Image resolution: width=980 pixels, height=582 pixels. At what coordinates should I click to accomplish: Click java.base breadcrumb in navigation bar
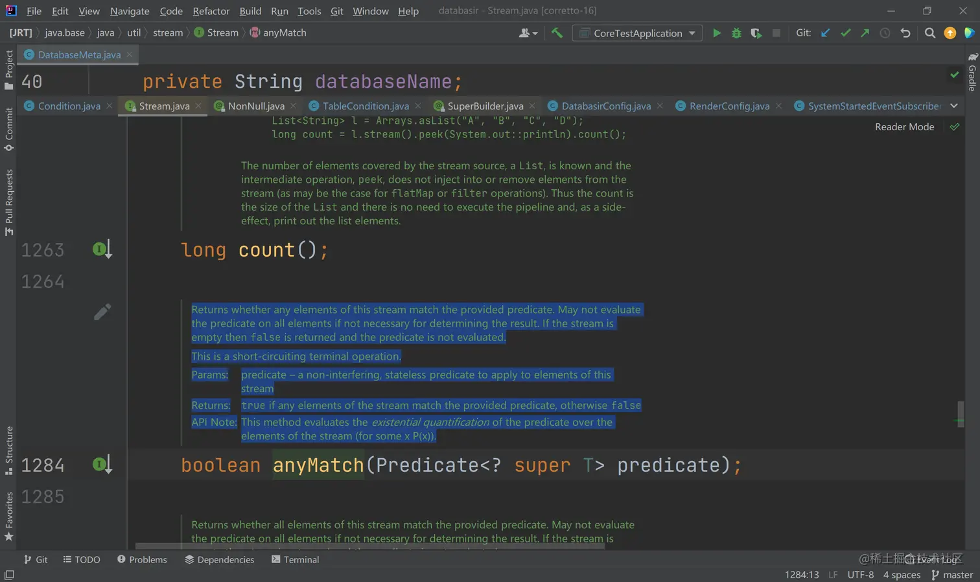[64, 32]
